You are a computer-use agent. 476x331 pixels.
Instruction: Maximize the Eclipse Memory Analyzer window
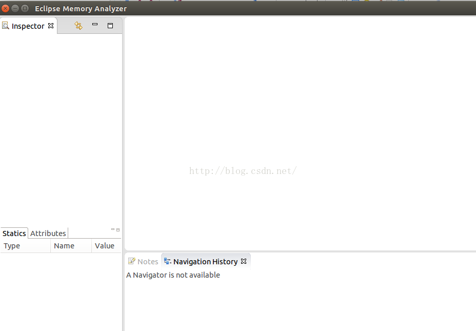coord(25,9)
